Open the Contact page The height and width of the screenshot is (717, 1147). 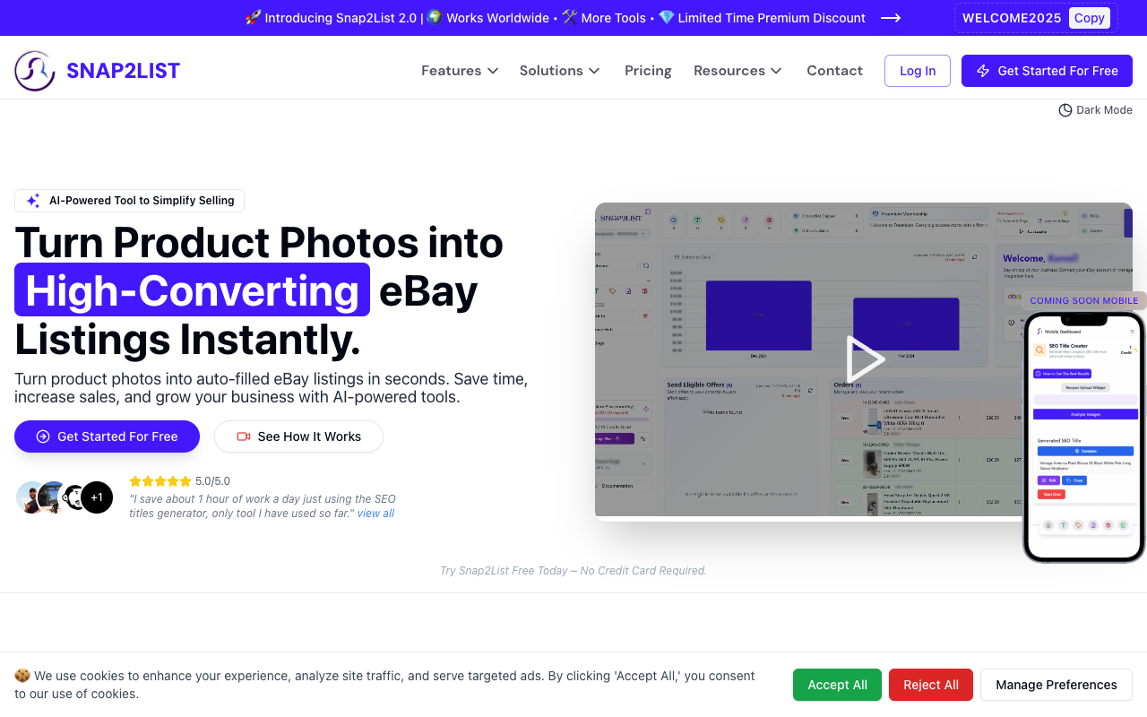click(x=834, y=71)
